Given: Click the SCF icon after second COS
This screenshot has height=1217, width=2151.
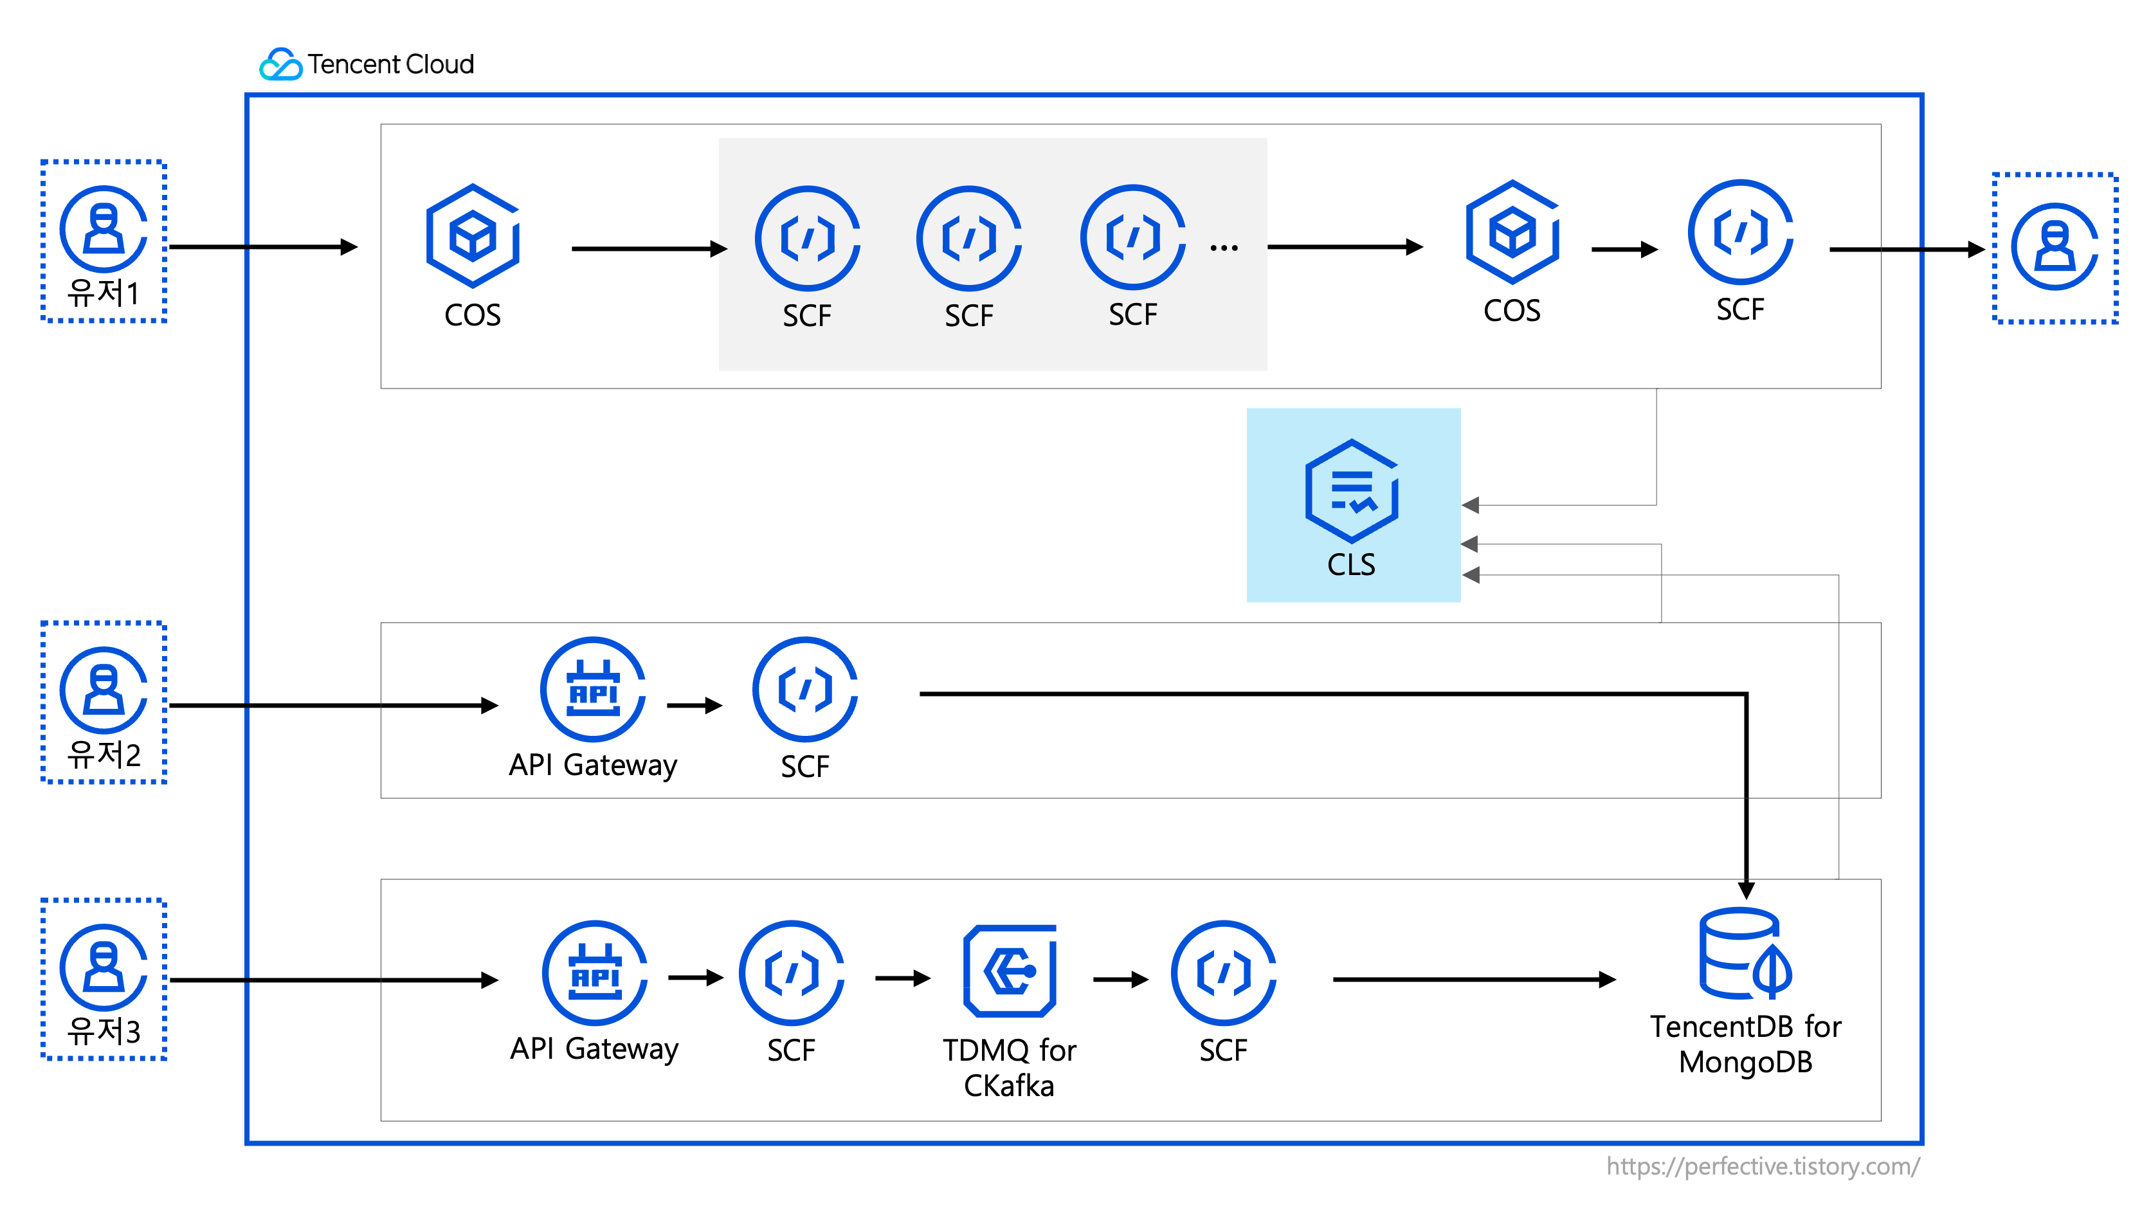Looking at the screenshot, I should pyautogui.click(x=1740, y=232).
